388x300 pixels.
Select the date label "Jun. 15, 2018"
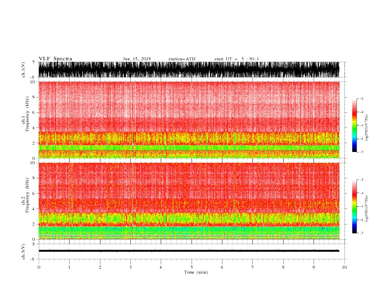click(x=137, y=59)
